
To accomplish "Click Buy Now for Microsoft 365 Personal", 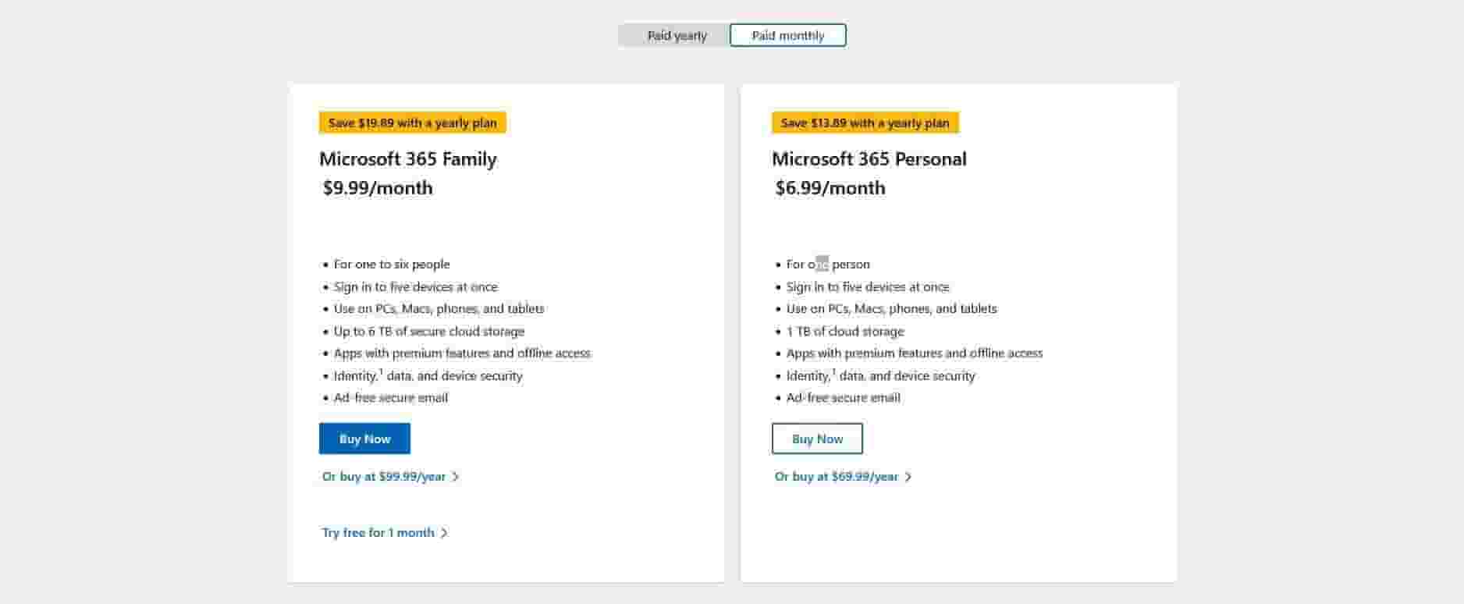I will 816,438.
